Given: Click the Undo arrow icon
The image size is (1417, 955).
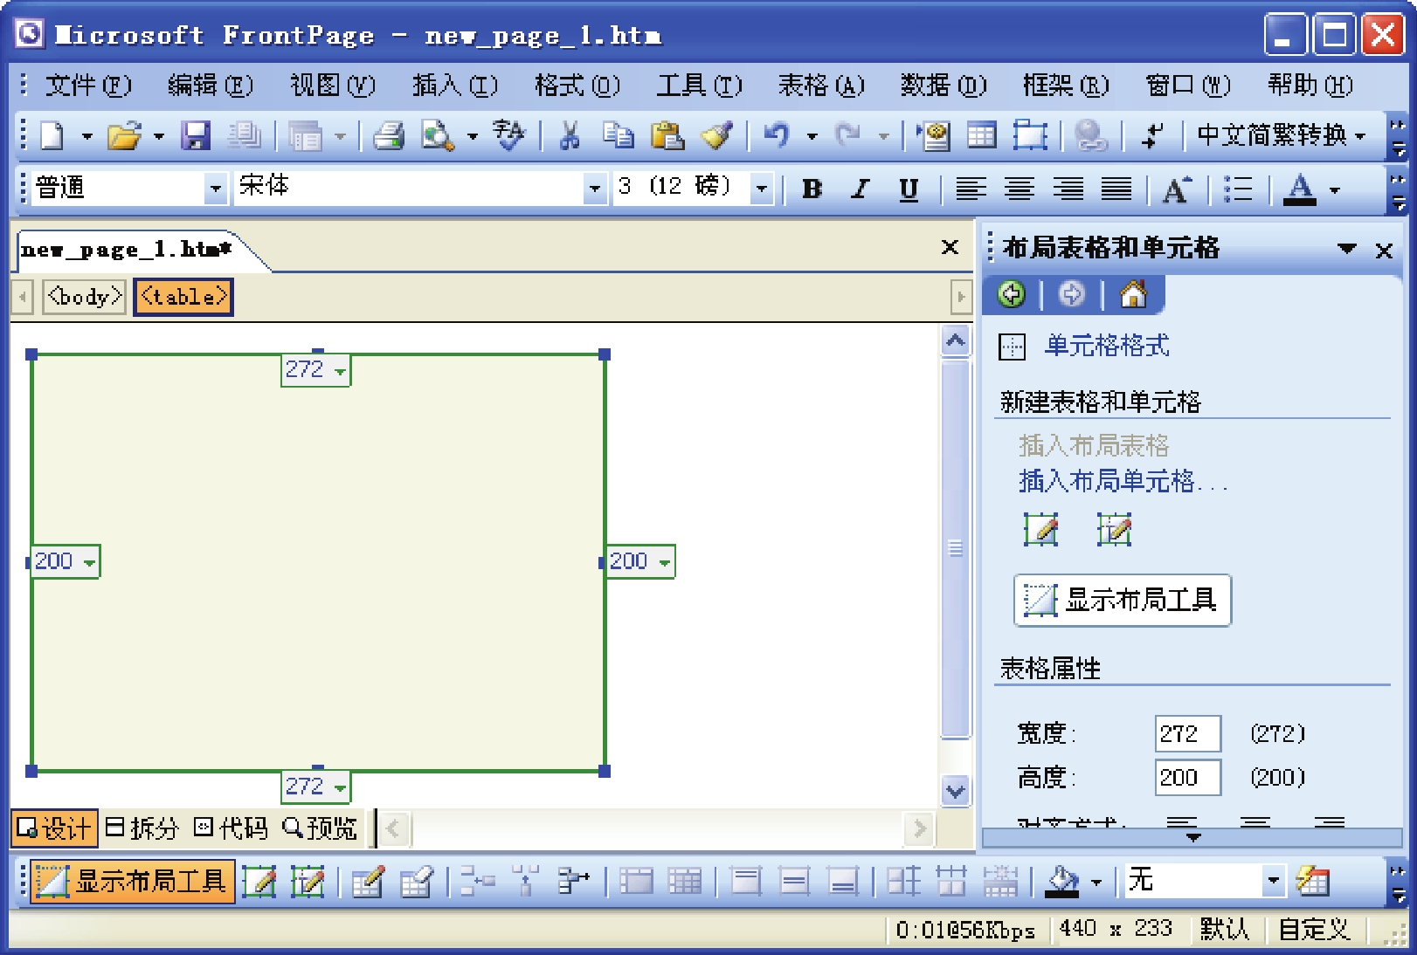Looking at the screenshot, I should pos(777,135).
